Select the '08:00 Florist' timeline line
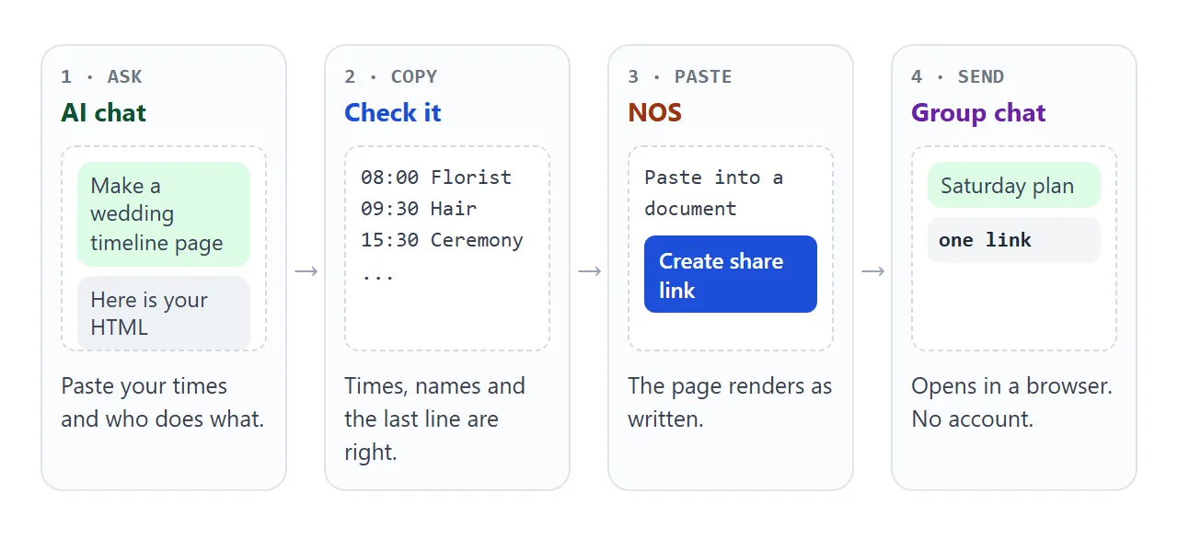The width and height of the screenshot is (1178, 539). [436, 178]
